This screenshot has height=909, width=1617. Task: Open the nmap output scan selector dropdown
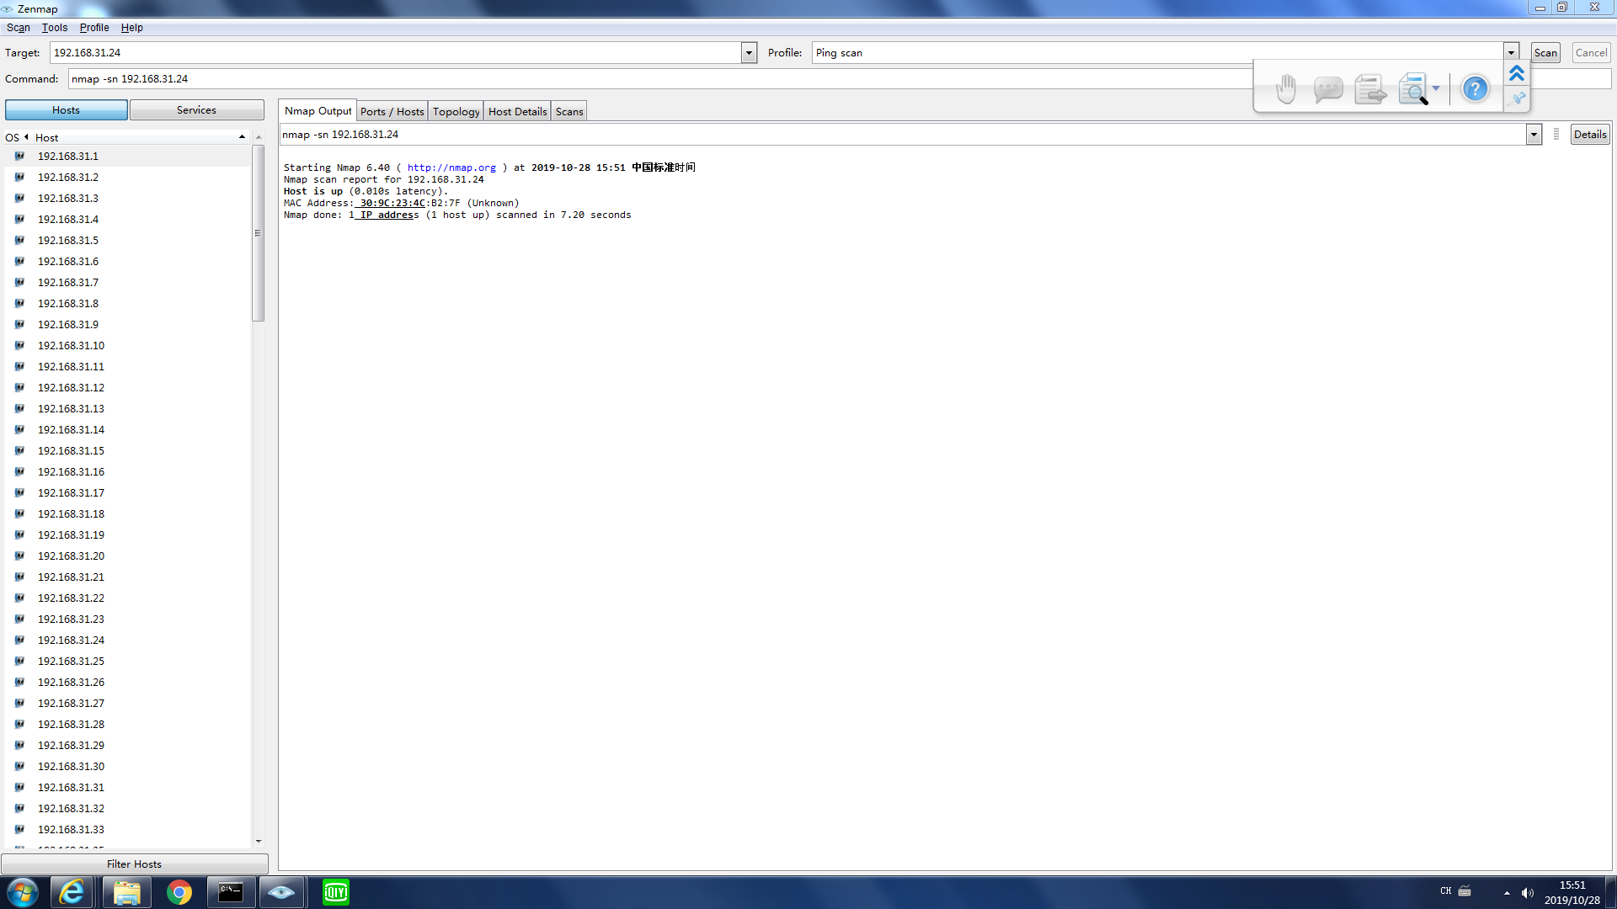click(x=1534, y=135)
